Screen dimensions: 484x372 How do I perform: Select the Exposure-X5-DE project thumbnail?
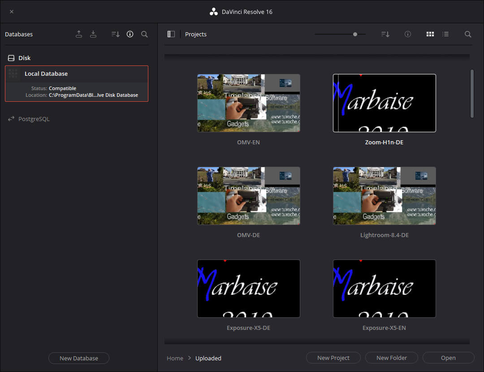click(x=248, y=289)
